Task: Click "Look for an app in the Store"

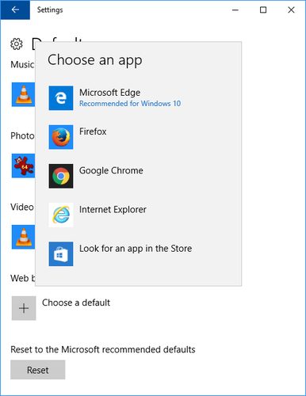Action: [x=136, y=249]
